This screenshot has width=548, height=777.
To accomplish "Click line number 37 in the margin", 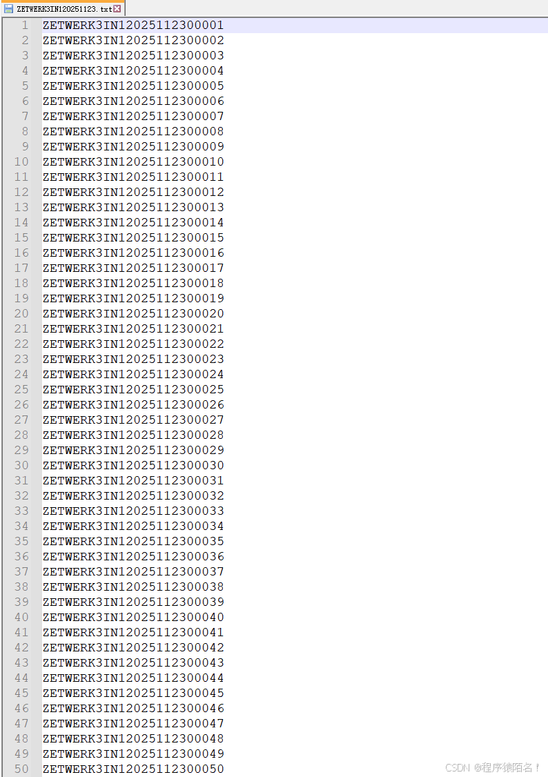I will coord(21,571).
